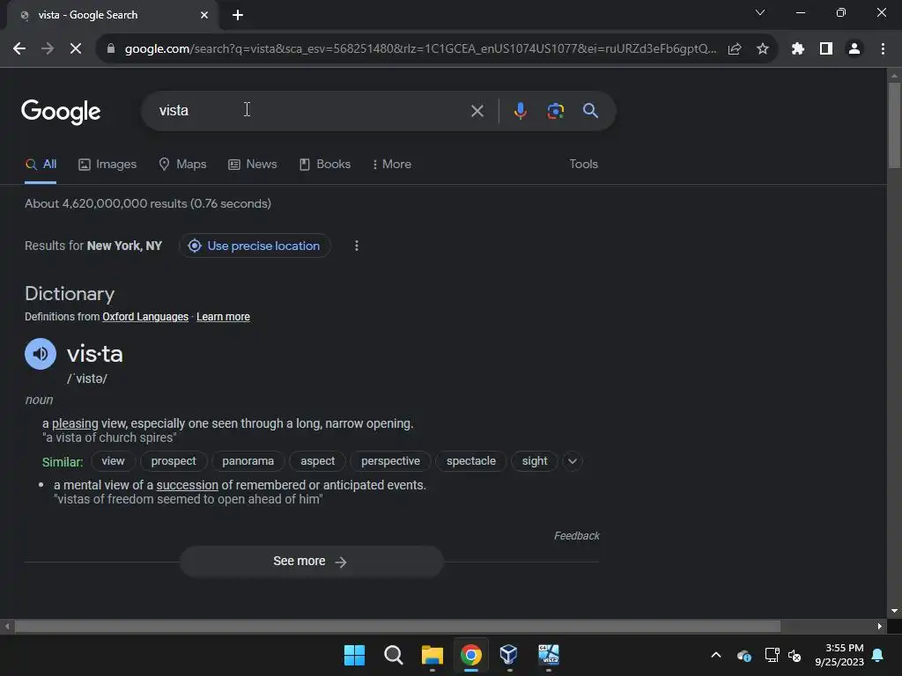The width and height of the screenshot is (902, 676).
Task: Open the Chrome extensions puzzle icon
Action: pyautogui.click(x=798, y=49)
